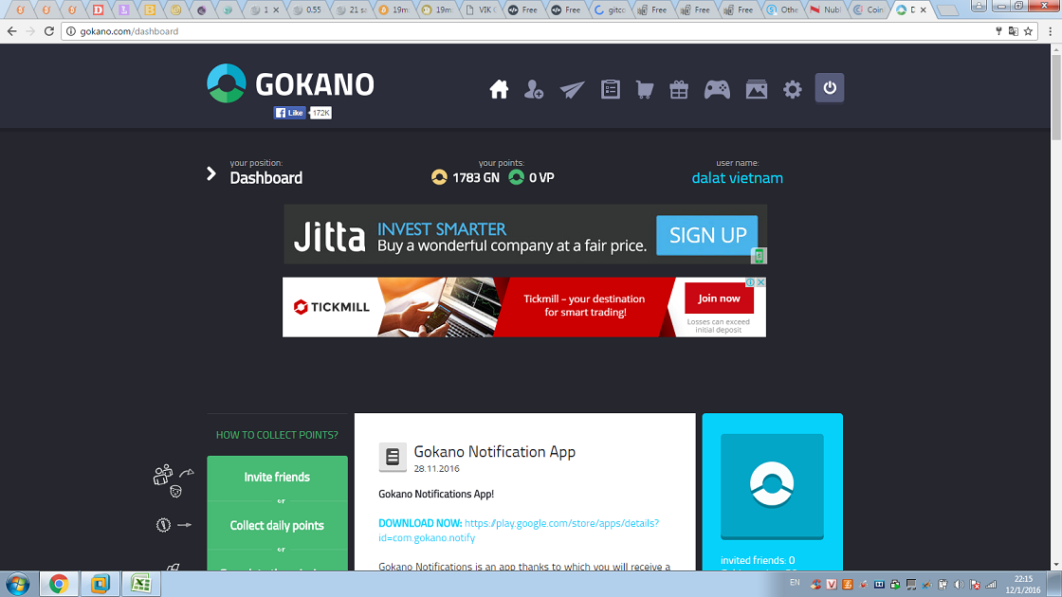The height and width of the screenshot is (597, 1062).
Task: Switch to the '0.55' browser tab
Action: click(x=309, y=10)
